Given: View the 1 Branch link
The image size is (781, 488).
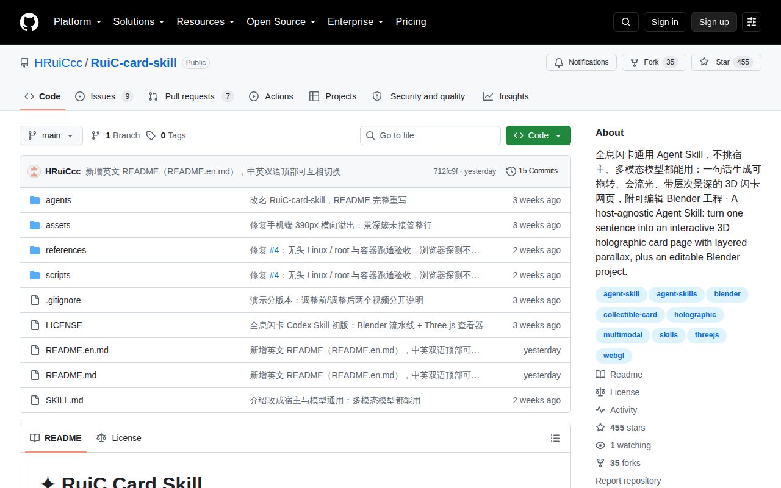Looking at the screenshot, I should [115, 135].
